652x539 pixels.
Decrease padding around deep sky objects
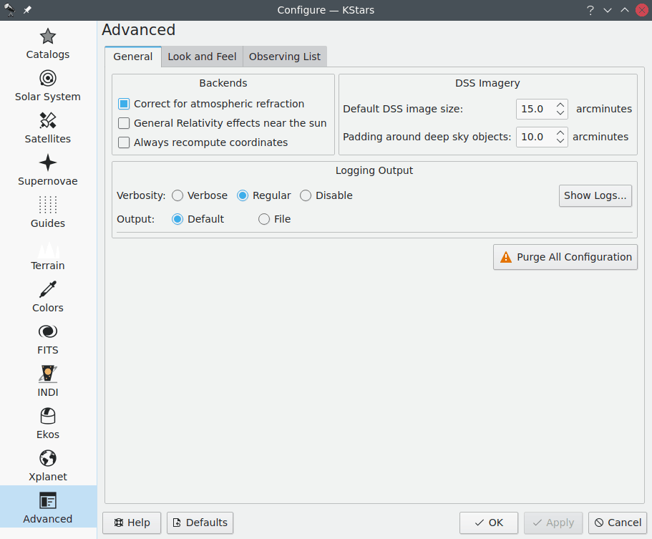[560, 141]
